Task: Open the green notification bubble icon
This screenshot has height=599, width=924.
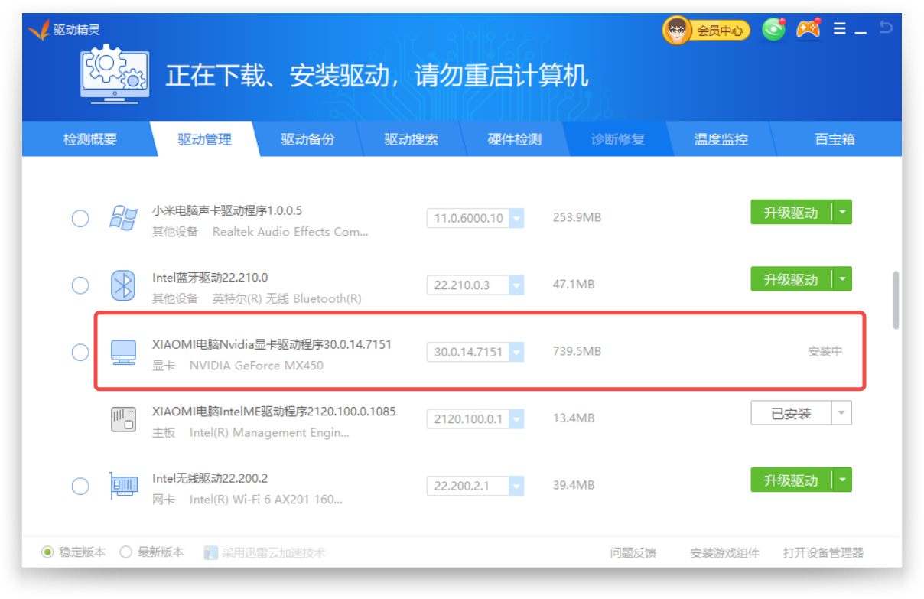Action: 774,30
